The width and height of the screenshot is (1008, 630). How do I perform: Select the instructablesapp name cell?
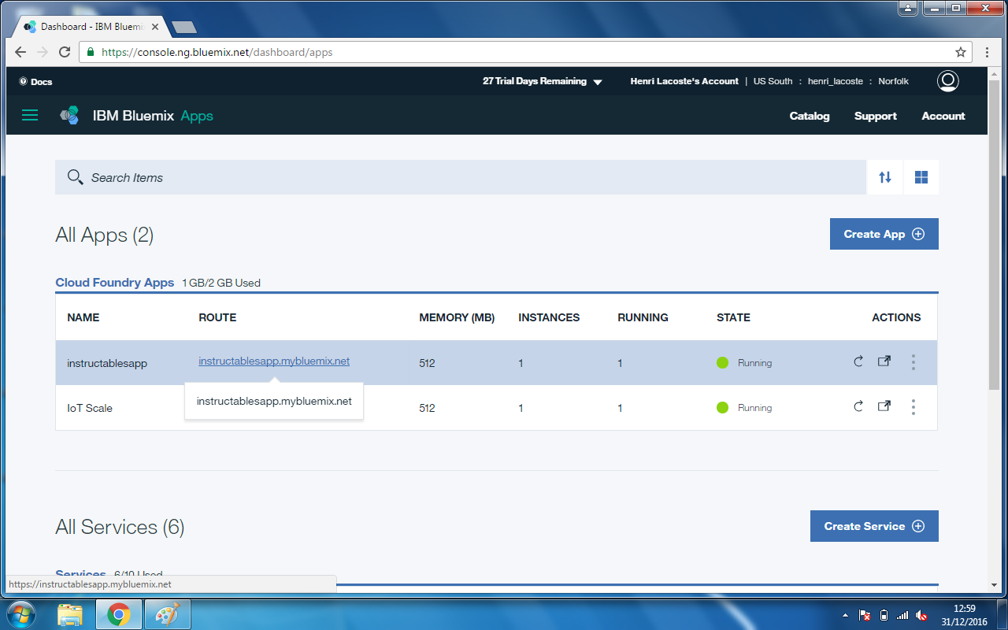coord(107,363)
